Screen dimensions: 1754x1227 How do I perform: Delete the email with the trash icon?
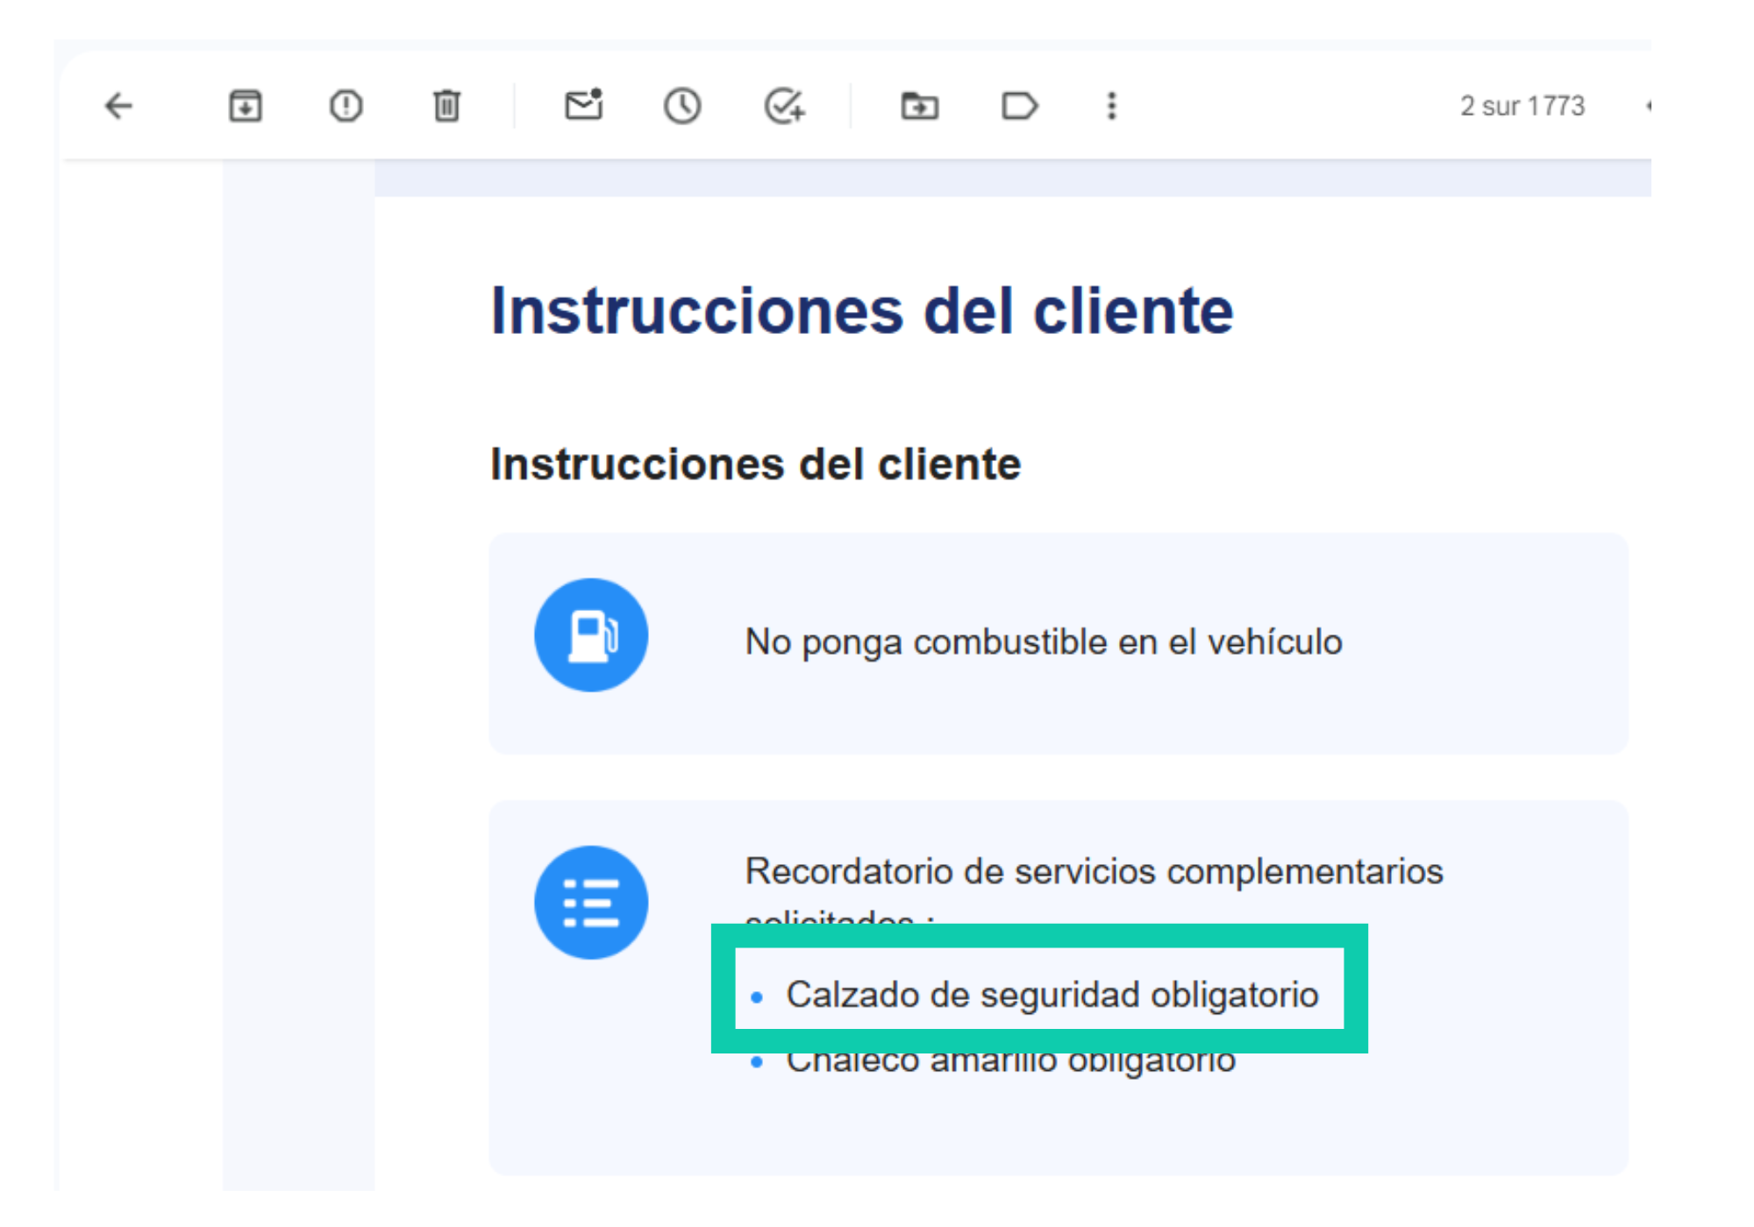tap(446, 106)
